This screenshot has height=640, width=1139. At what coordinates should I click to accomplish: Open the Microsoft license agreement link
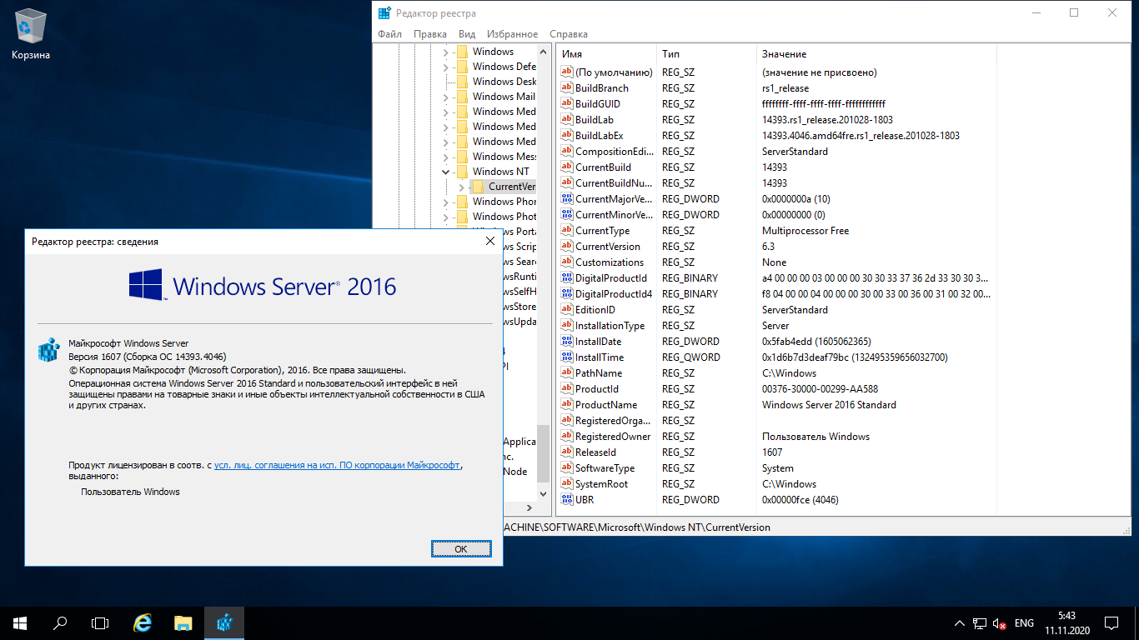pyautogui.click(x=337, y=465)
